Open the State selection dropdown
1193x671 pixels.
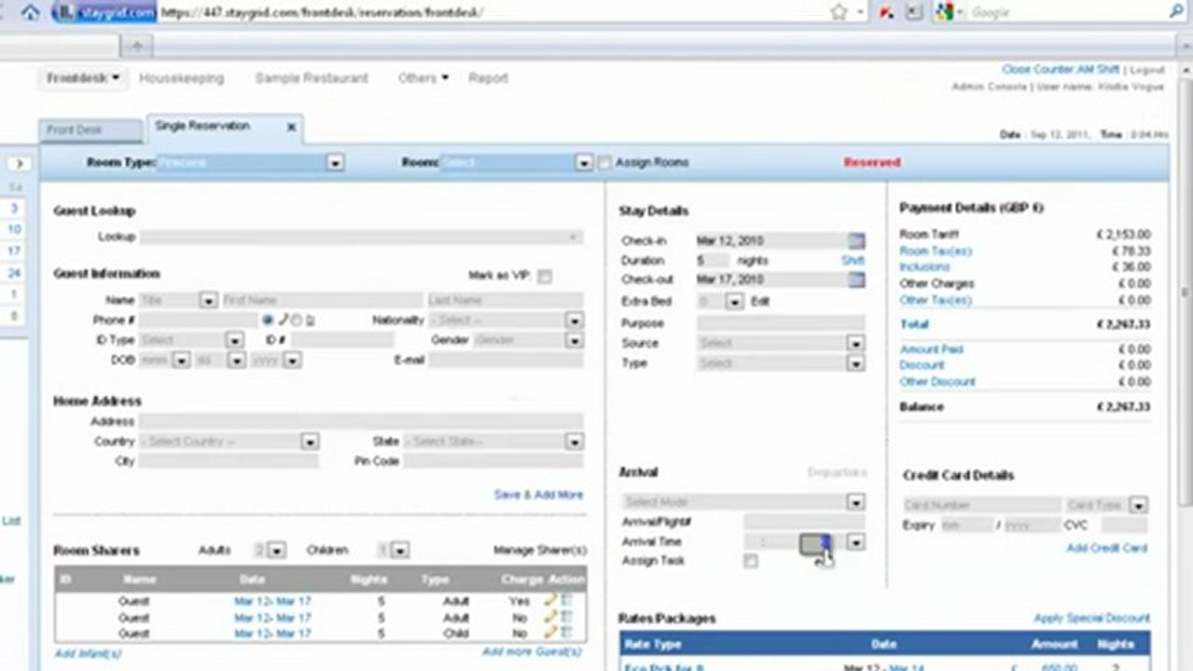pos(575,442)
